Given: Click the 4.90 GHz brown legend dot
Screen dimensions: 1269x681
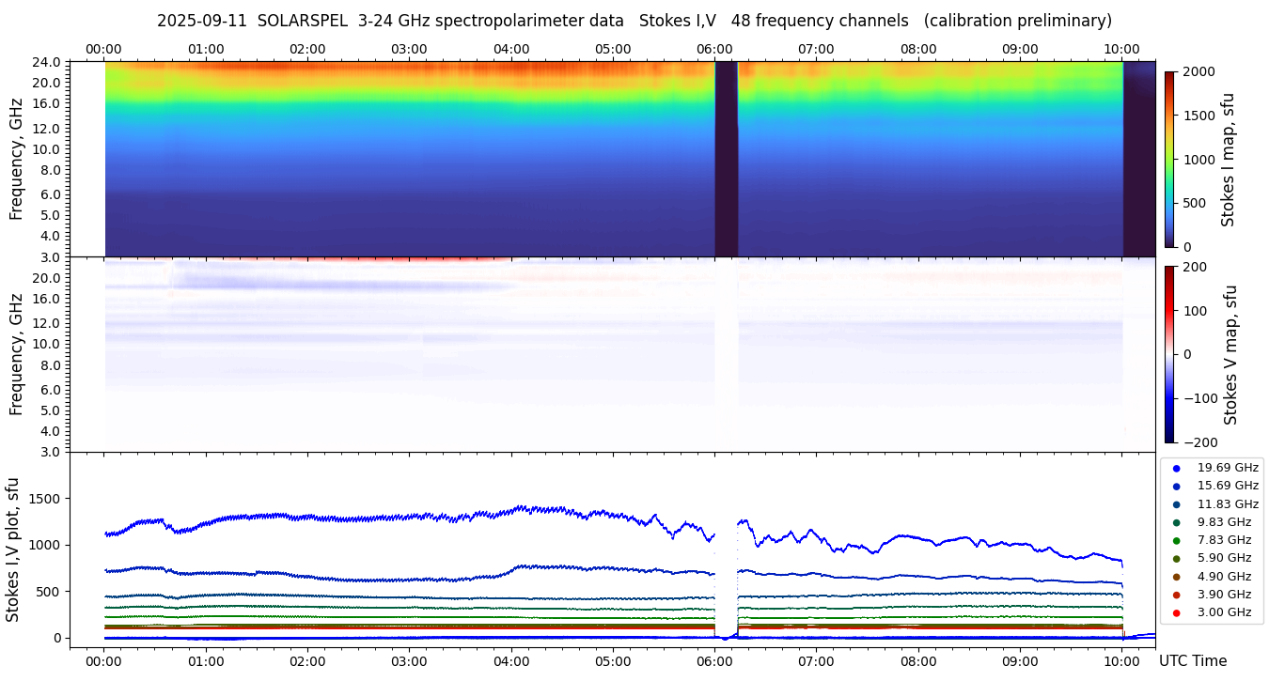Looking at the screenshot, I should [x=1176, y=577].
